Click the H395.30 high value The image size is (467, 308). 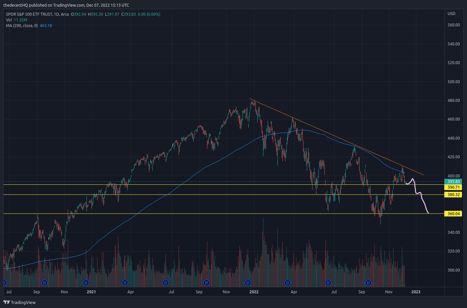pos(95,14)
